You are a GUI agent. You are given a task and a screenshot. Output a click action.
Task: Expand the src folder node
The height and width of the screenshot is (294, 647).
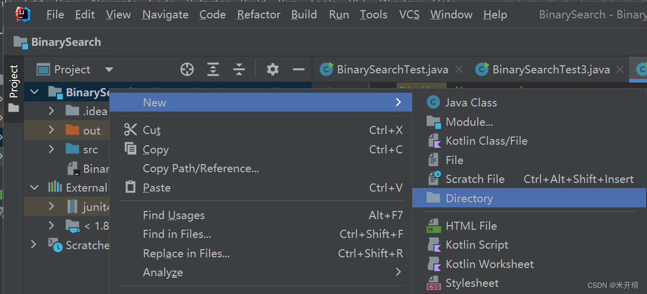click(x=51, y=149)
